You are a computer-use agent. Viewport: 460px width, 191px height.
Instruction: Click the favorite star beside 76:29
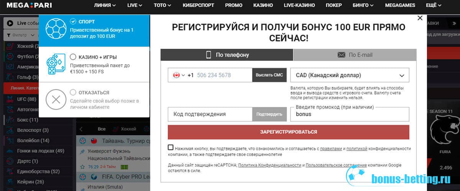click(82, 167)
